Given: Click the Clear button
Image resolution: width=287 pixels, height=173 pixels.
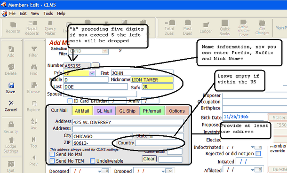Looking at the screenshot, I should [x=149, y=159].
